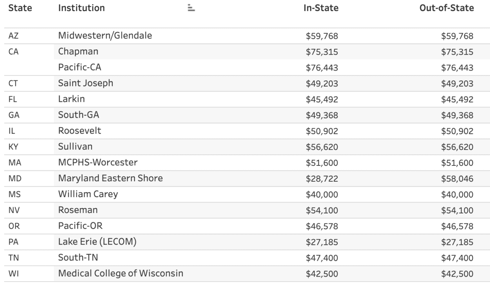Image resolution: width=490 pixels, height=284 pixels.
Task: Click the CA state label
Action: pos(13,52)
